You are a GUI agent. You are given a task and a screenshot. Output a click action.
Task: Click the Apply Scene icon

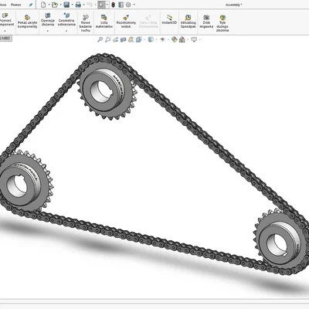(182, 39)
